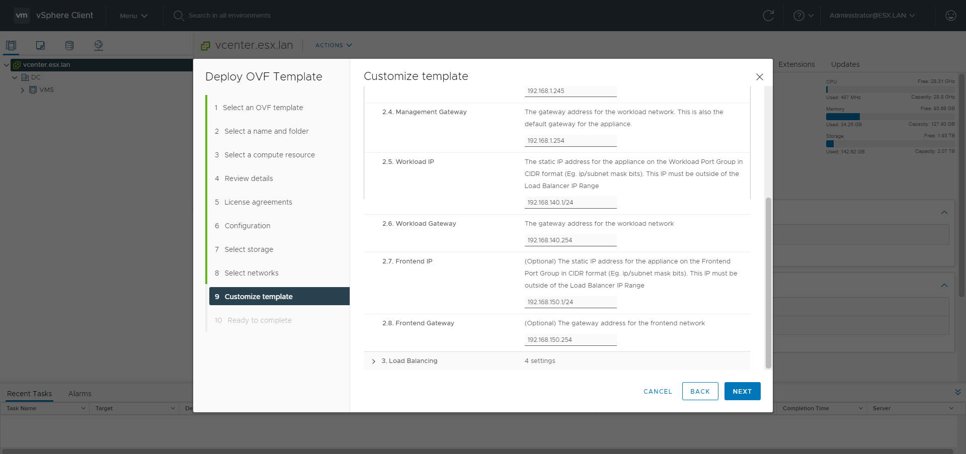Open the help question mark icon
This screenshot has width=966, height=454.
coord(798,16)
